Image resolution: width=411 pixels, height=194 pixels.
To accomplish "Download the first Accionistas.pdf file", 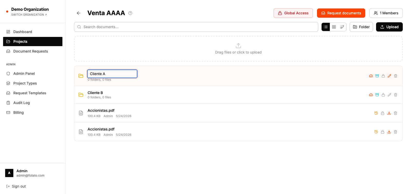I will click(x=389, y=113).
